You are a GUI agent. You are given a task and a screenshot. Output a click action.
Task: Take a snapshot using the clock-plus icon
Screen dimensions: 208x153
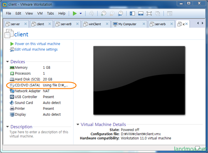click(x=104, y=13)
